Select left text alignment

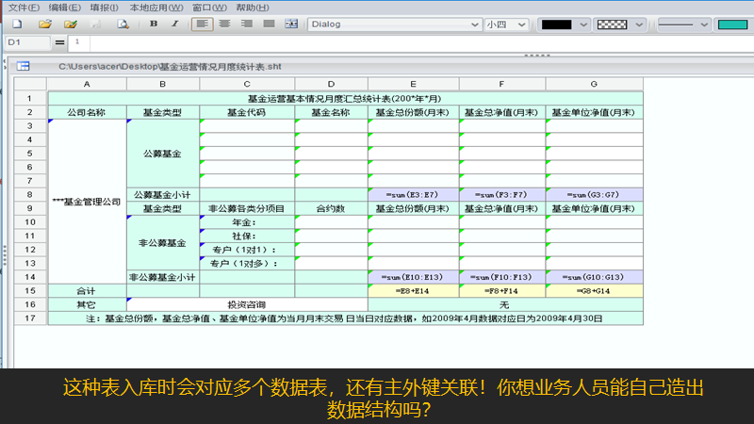[x=203, y=24]
